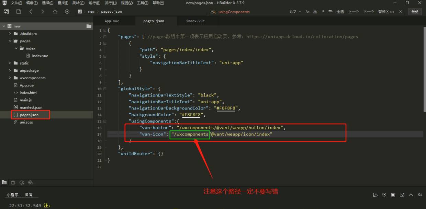Collapse the pages folder in tree
The width and height of the screenshot is (426, 209).
(10, 41)
